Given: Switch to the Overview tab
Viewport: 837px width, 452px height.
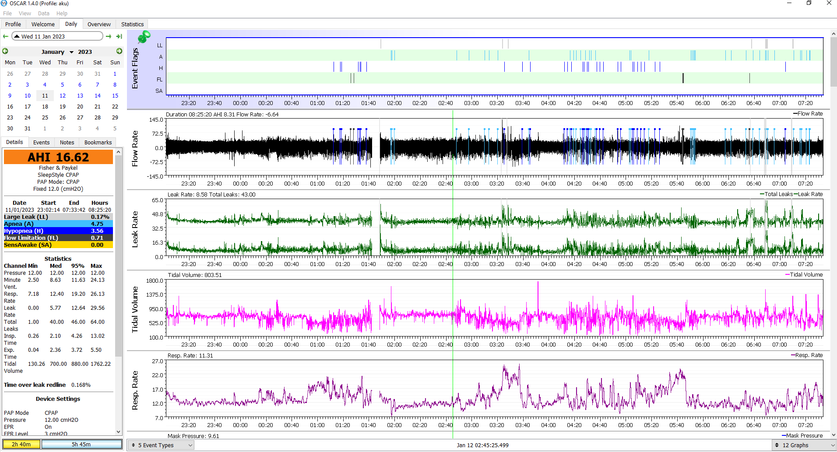Looking at the screenshot, I should click(99, 24).
